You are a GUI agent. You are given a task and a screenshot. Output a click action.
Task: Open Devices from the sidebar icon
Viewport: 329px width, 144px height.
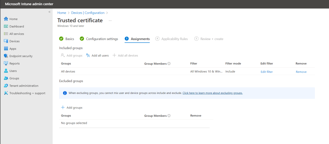pos(6,41)
